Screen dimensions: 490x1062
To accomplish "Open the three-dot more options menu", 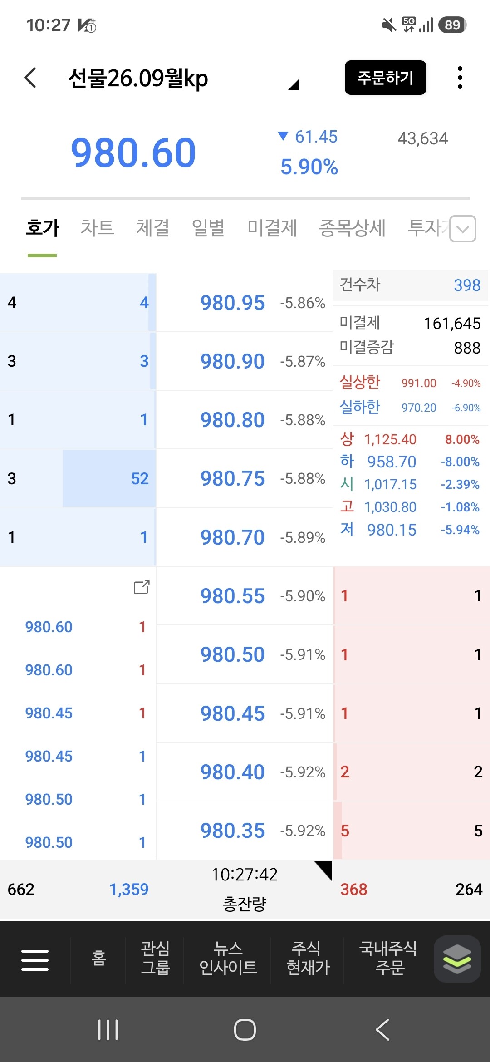I will click(x=460, y=78).
